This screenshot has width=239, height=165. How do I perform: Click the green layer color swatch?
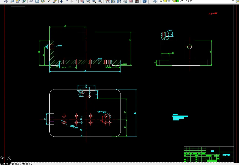[x=178, y=1]
